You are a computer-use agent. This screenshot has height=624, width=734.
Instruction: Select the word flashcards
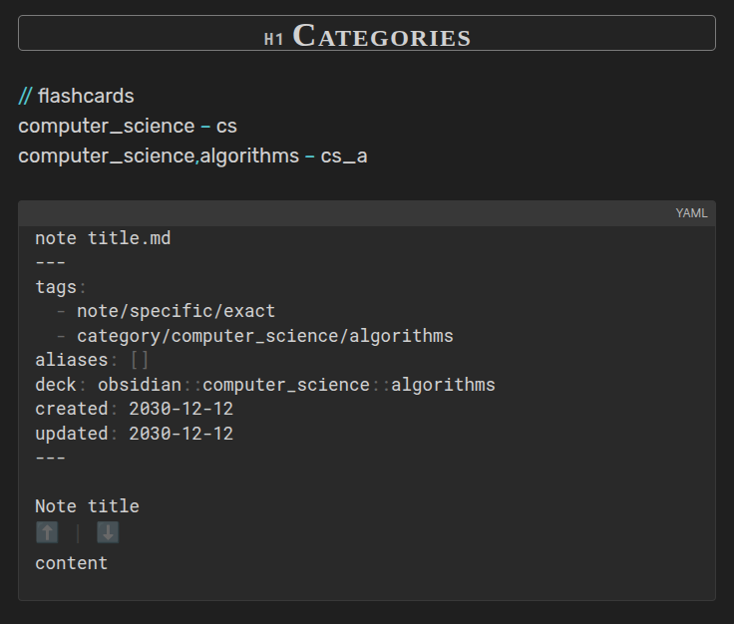(86, 96)
